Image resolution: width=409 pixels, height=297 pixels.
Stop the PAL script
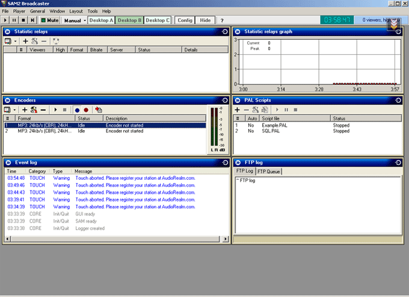coord(295,110)
